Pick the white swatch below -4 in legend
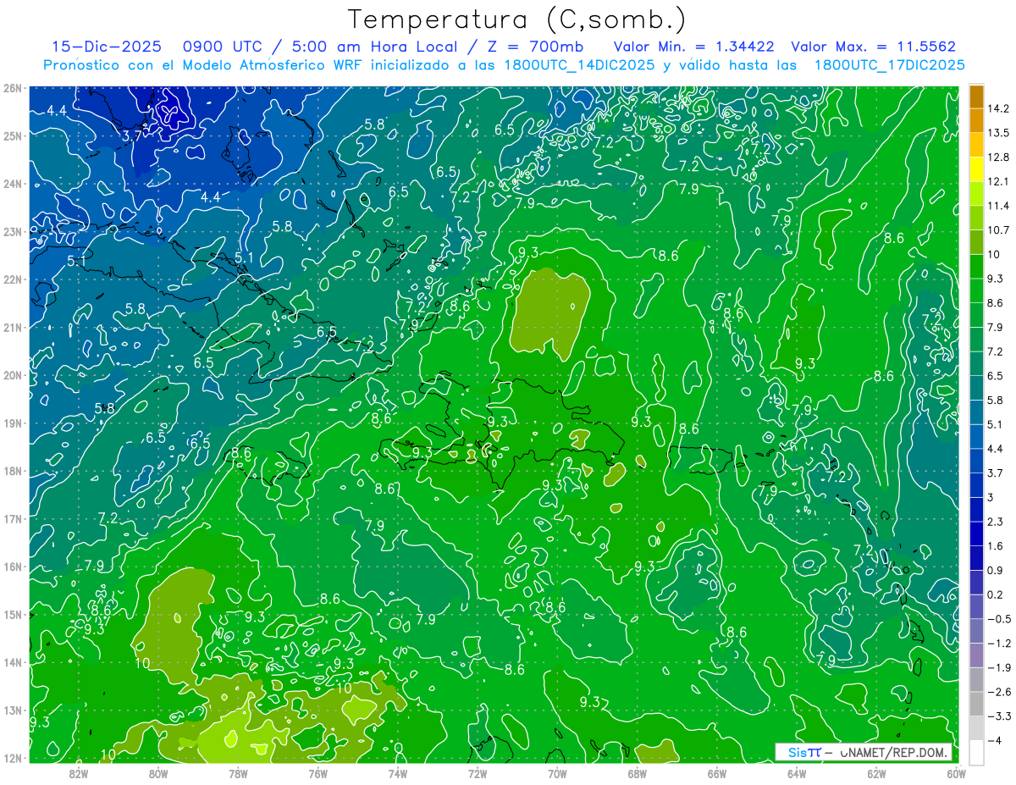The image size is (1016, 785). pyautogui.click(x=977, y=751)
